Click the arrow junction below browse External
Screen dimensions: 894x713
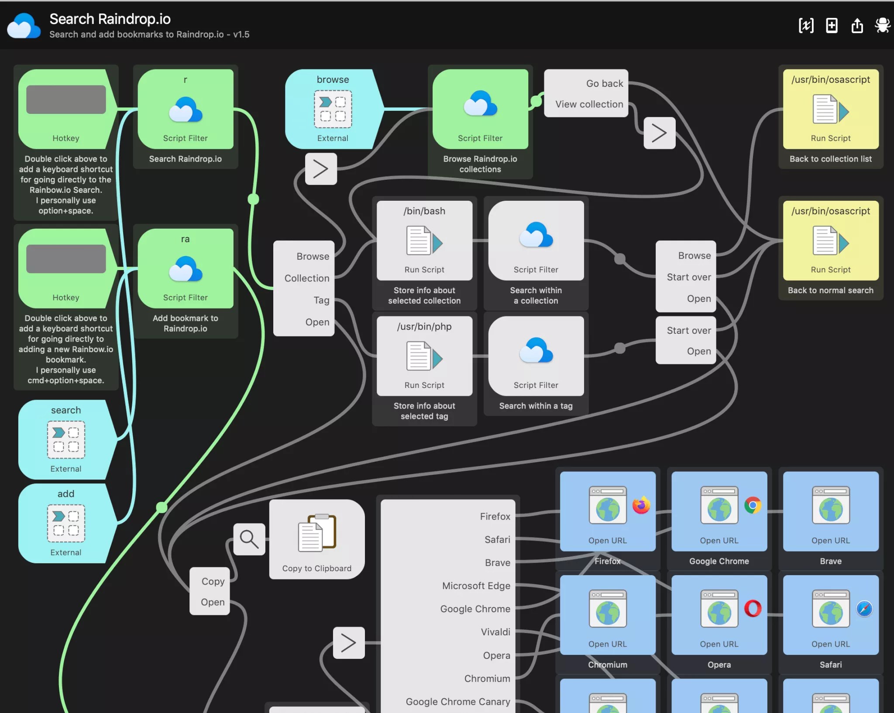[x=321, y=169]
